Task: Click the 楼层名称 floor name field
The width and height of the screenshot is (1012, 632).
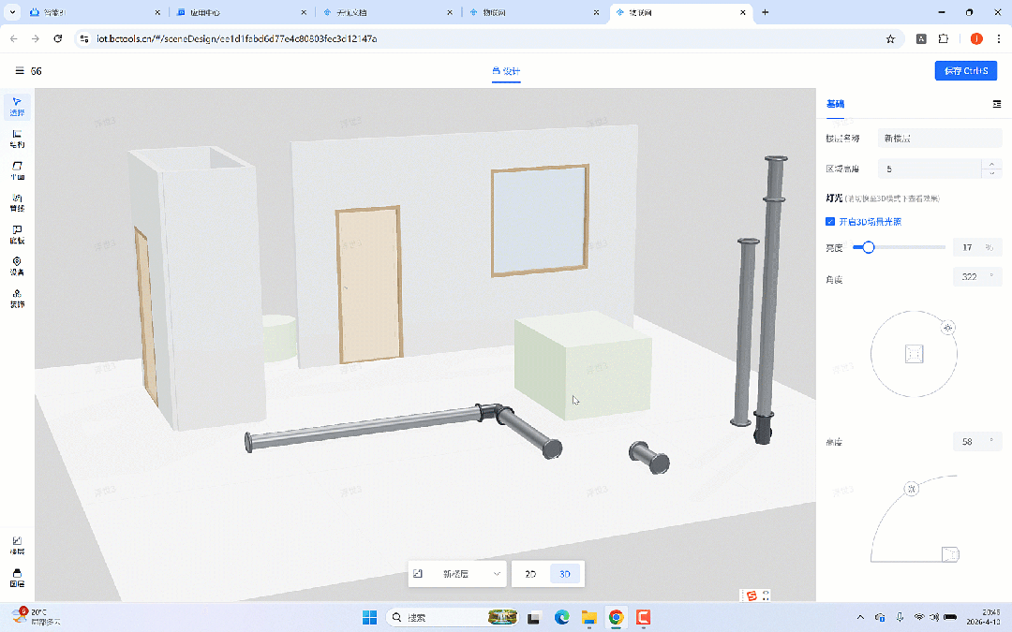Action: tap(939, 138)
